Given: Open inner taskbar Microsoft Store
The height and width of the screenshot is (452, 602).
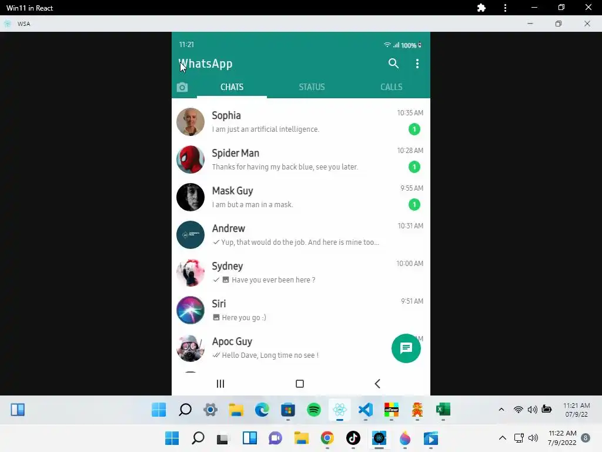Looking at the screenshot, I should (288, 410).
